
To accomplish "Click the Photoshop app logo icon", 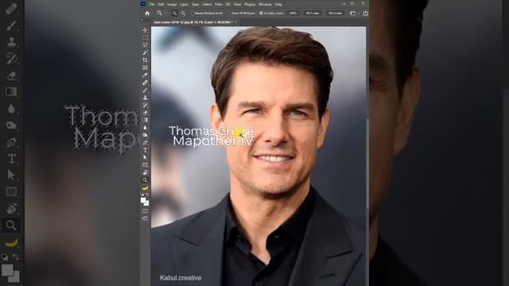I will click(143, 4).
